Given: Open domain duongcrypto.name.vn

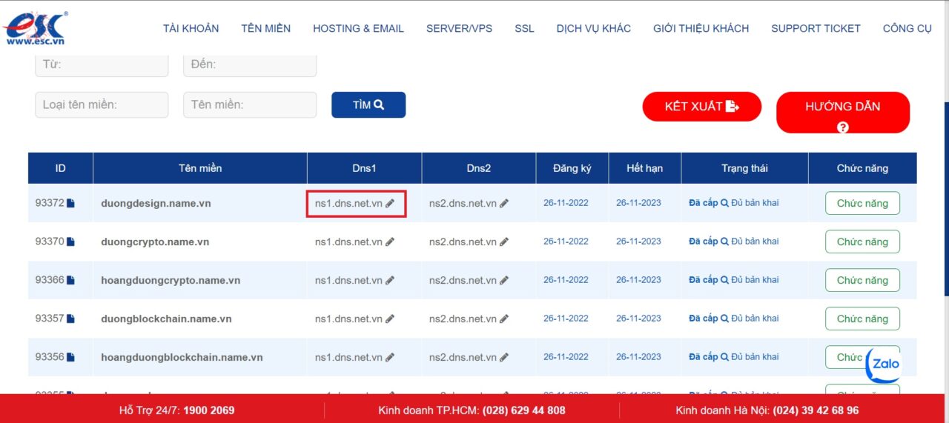Looking at the screenshot, I should pyautogui.click(x=155, y=242).
